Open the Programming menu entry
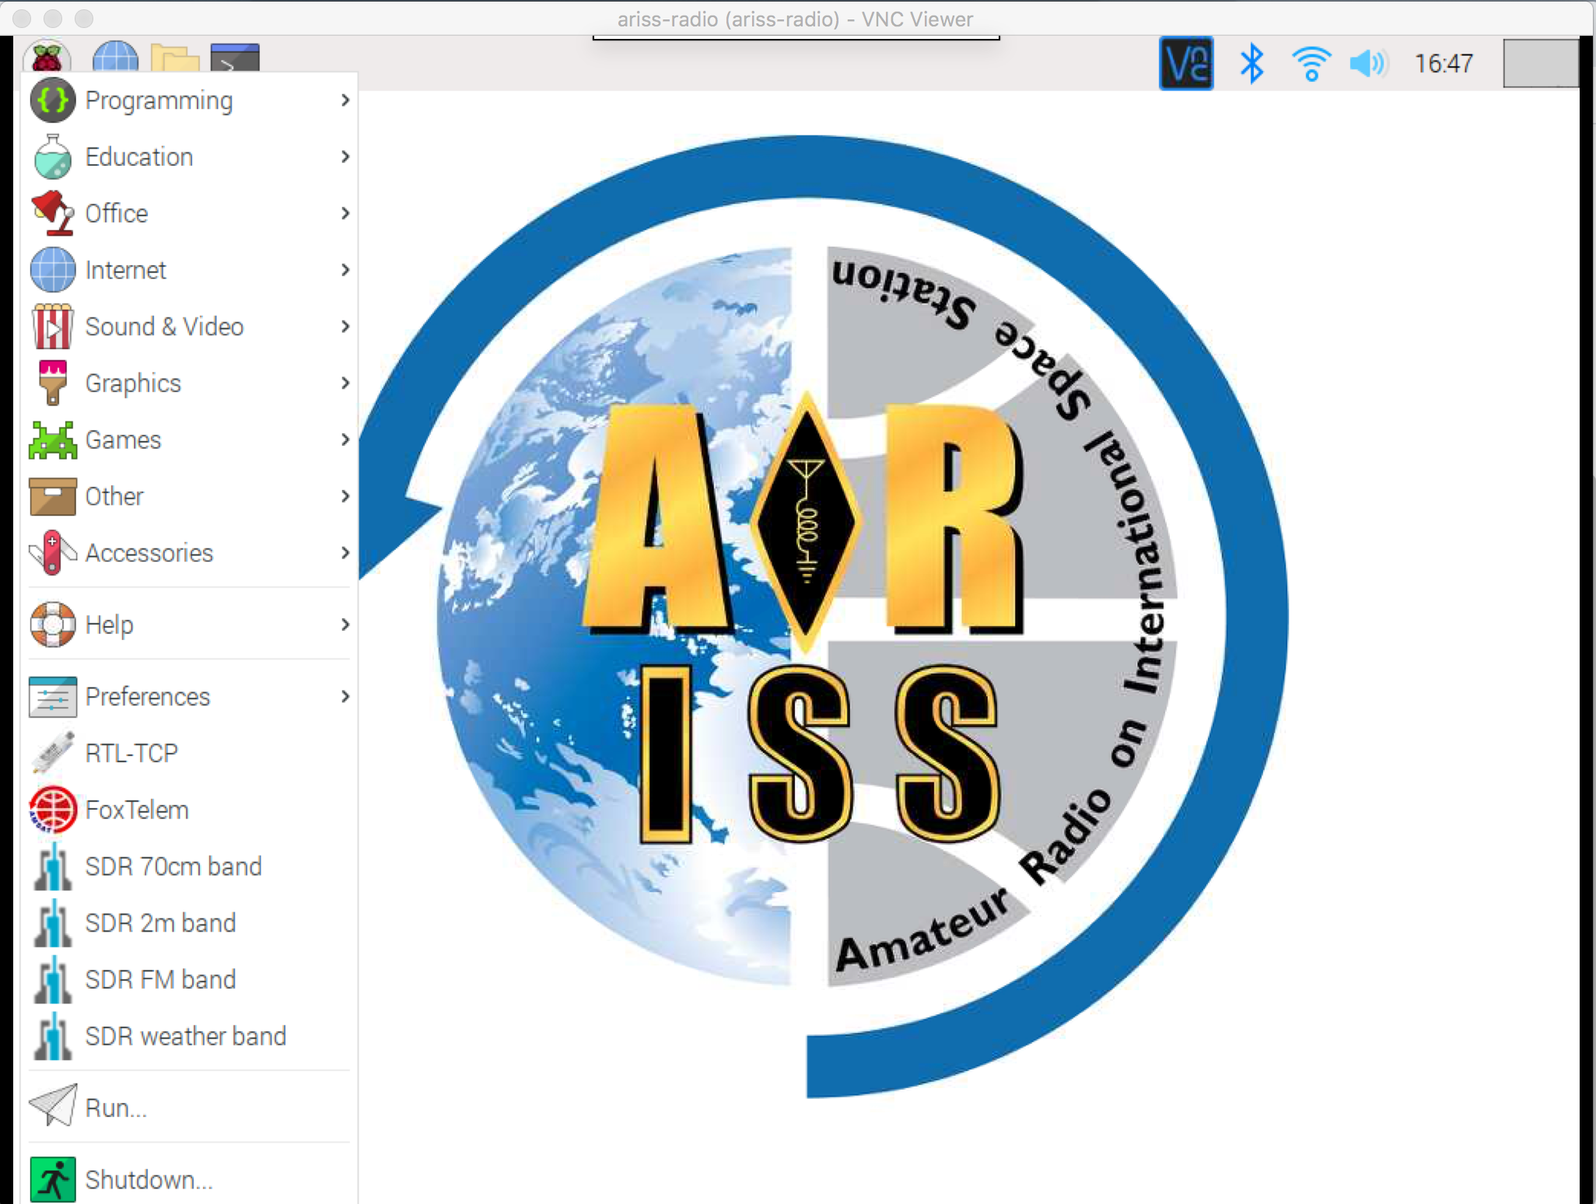 pyautogui.click(x=190, y=100)
